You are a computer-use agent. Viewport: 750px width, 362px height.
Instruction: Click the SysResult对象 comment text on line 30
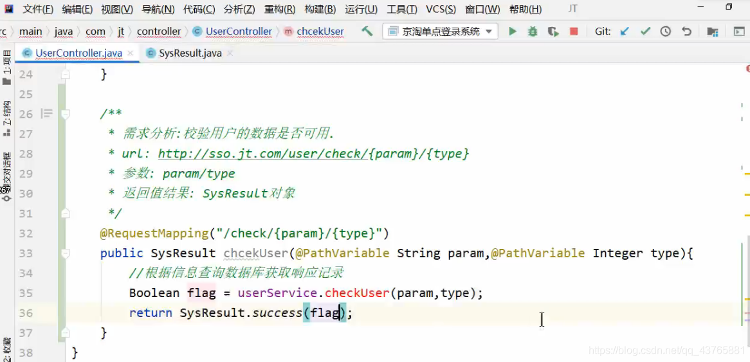[249, 194]
